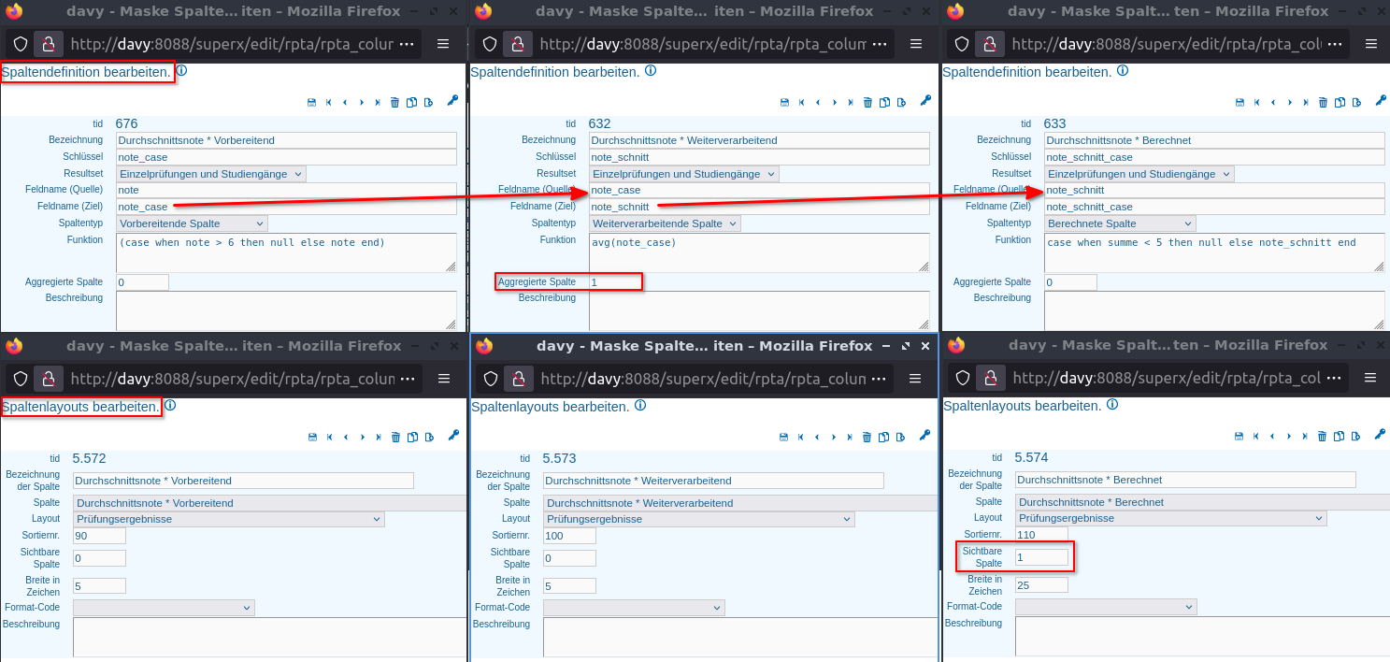Click the new-document icon in the tid 633 form
The image size is (1390, 662).
pyautogui.click(x=1354, y=103)
